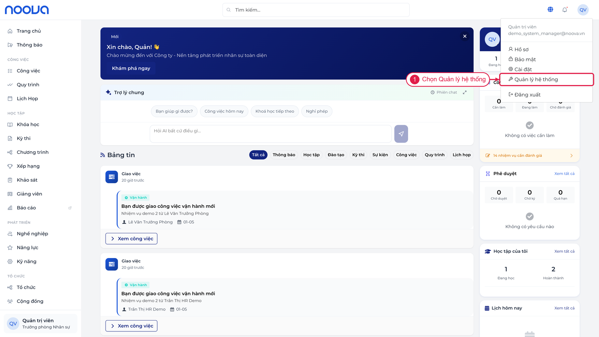599x337 pixels.
Task: Switch to the Đào tạo feed tab
Action: click(336, 155)
